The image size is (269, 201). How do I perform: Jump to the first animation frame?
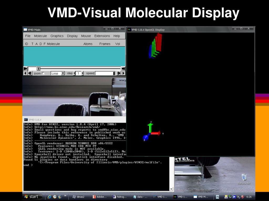click(25, 69)
